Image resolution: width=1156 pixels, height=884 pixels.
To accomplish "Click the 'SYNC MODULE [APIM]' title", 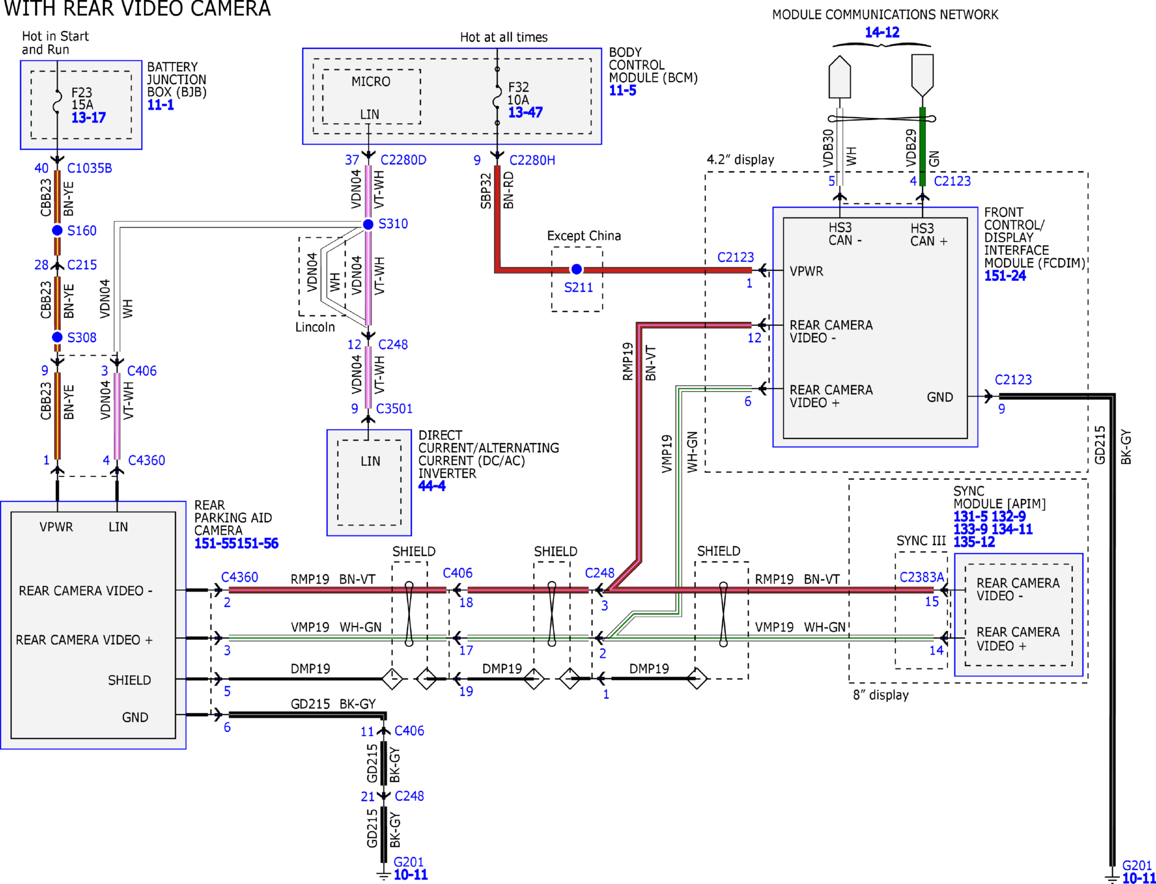I will [999, 497].
